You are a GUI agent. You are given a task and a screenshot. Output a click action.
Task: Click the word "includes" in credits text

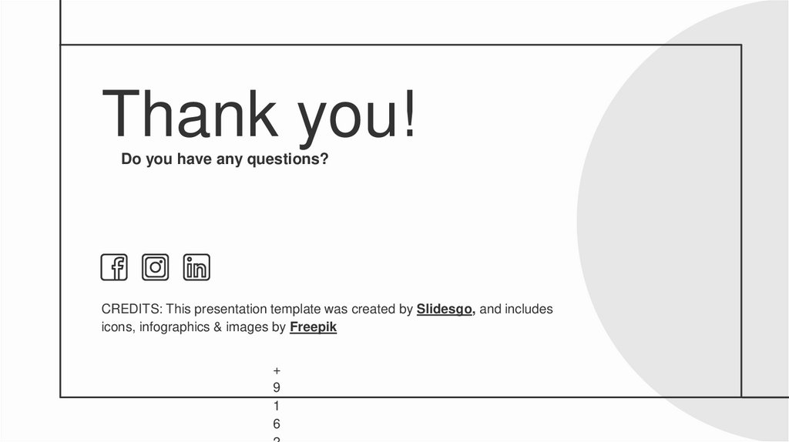[x=529, y=310]
